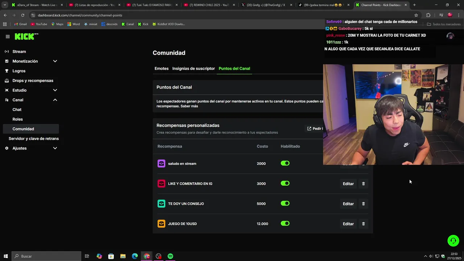Click the Logros trophy icon
Viewport: 464px width, 261px height.
[7, 71]
